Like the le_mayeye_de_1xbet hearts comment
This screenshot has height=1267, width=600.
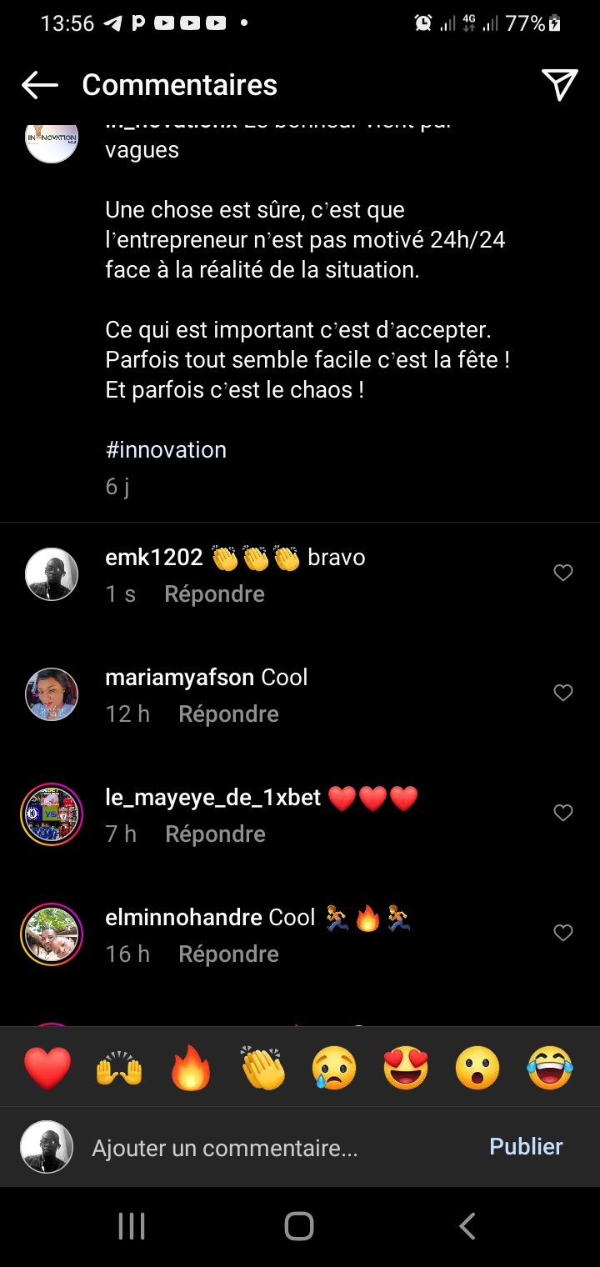point(563,813)
